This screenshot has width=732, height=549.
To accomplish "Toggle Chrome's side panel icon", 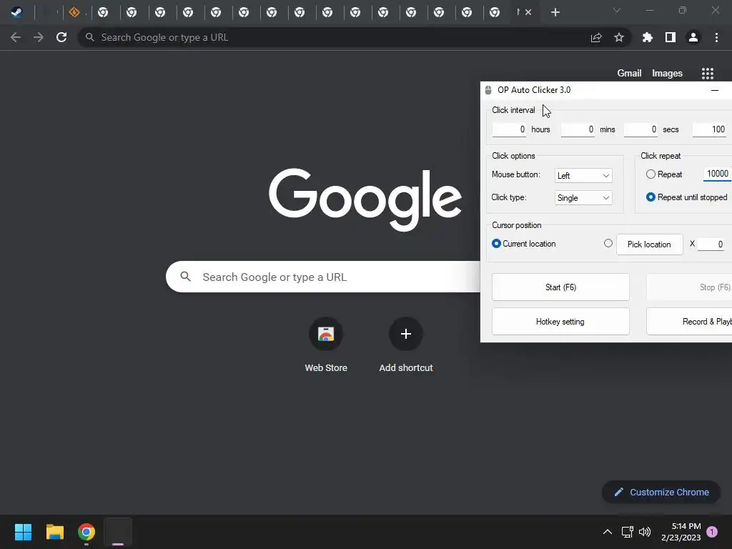I will pos(671,37).
